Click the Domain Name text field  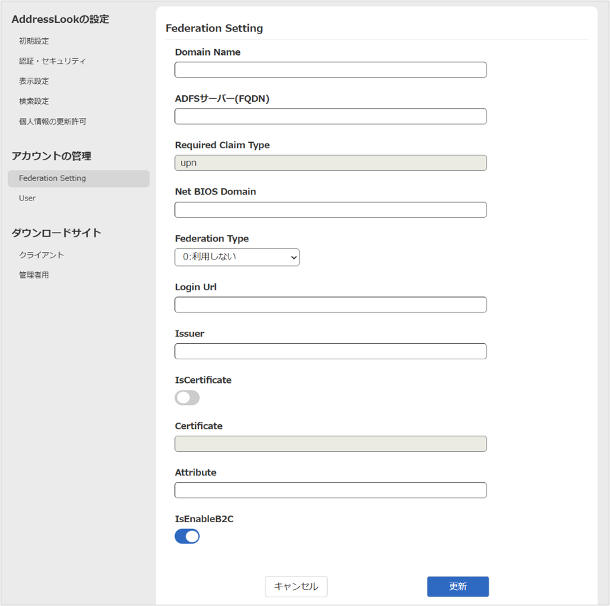click(330, 70)
